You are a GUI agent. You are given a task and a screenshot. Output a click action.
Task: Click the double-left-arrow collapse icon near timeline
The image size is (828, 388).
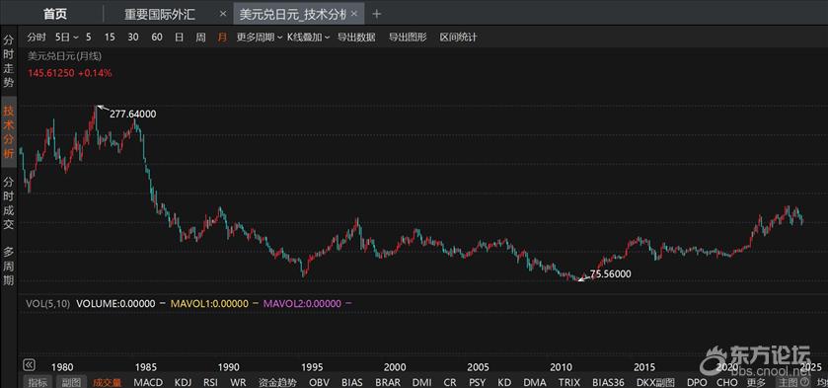coord(29,364)
